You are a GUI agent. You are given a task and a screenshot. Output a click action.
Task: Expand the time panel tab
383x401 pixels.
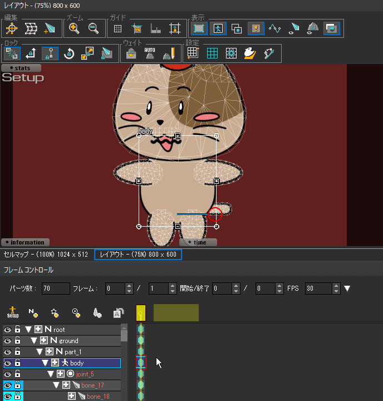point(198,242)
